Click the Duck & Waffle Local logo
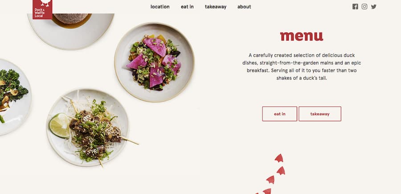The width and height of the screenshot is (401, 194). pos(42,9)
